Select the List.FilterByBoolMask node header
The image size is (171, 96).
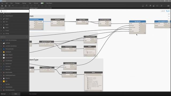tap(105, 20)
